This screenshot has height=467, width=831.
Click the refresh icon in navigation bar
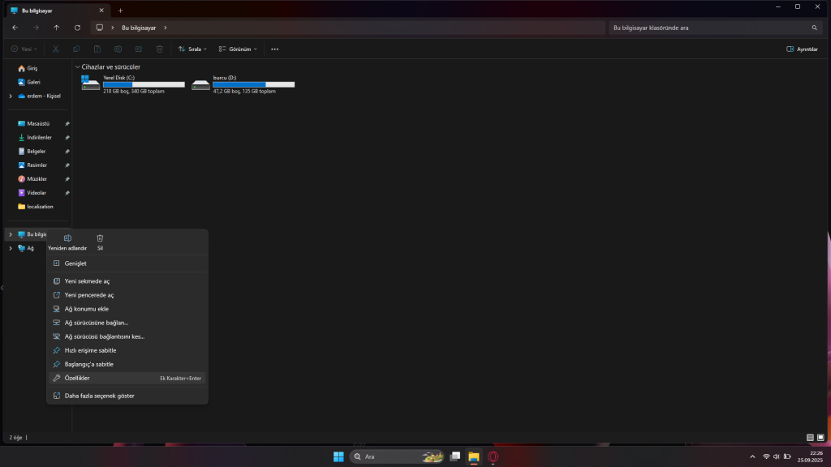(x=77, y=28)
